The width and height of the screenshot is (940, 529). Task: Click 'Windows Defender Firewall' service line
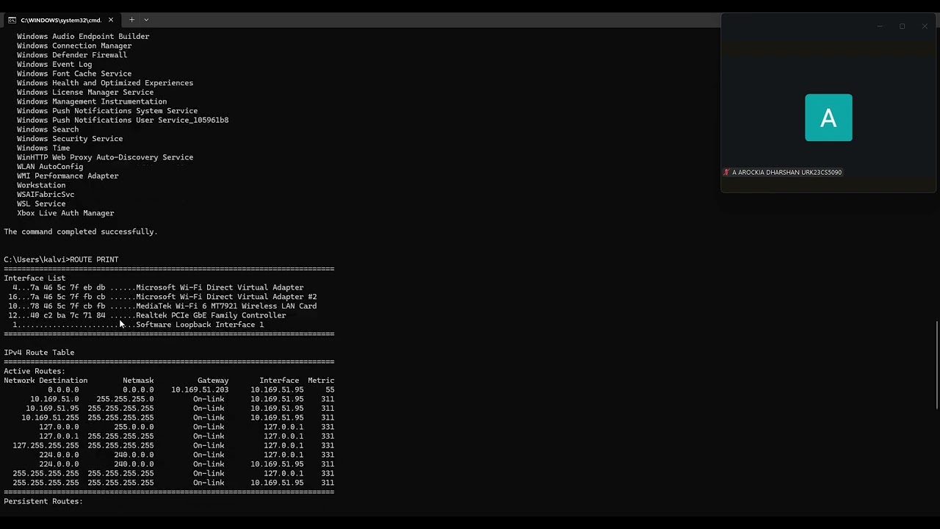(72, 55)
